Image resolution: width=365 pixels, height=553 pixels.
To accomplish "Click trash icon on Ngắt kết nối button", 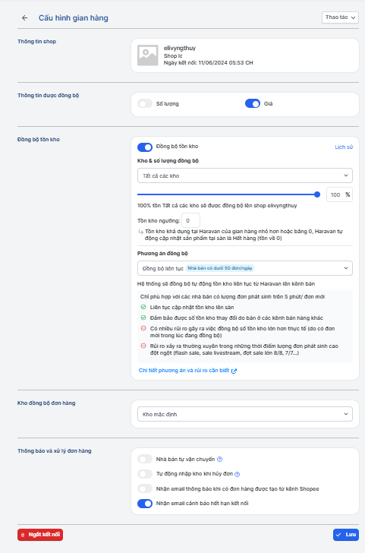I will pos(23,535).
